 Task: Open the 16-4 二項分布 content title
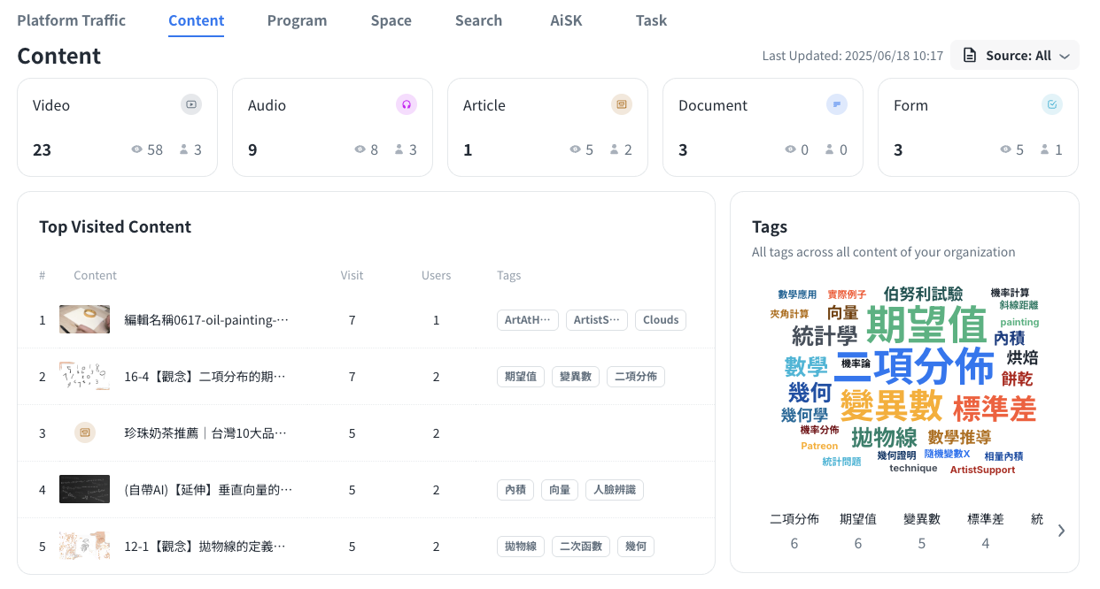(x=205, y=377)
